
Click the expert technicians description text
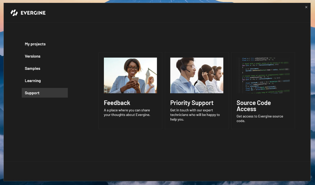[x=195, y=115]
